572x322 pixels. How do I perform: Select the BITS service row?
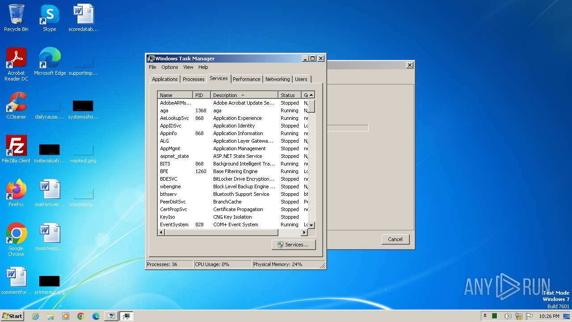(x=233, y=164)
